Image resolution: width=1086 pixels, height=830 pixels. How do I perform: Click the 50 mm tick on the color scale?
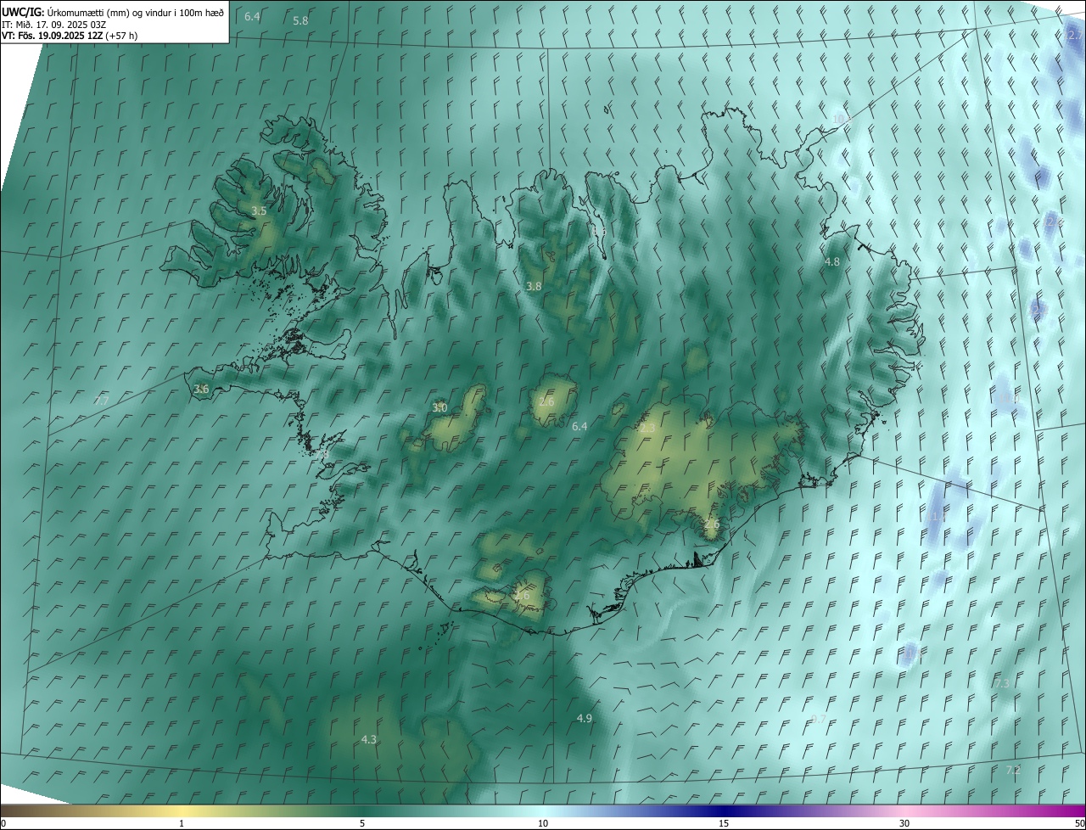[x=1079, y=823]
